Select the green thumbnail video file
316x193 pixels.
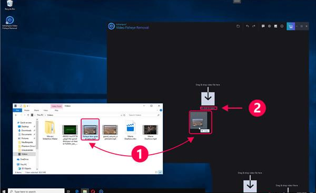point(70,132)
